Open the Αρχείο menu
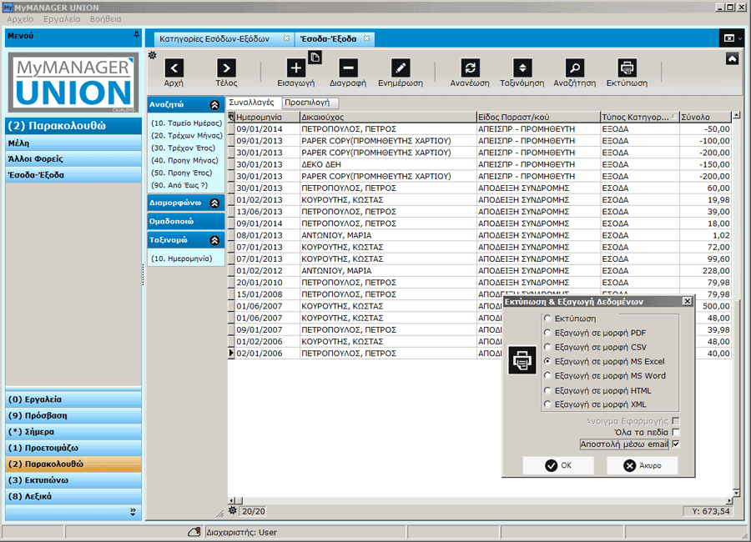The width and height of the screenshot is (751, 542). point(20,19)
